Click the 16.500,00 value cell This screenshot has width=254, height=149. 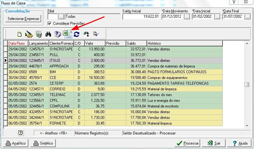95,78
